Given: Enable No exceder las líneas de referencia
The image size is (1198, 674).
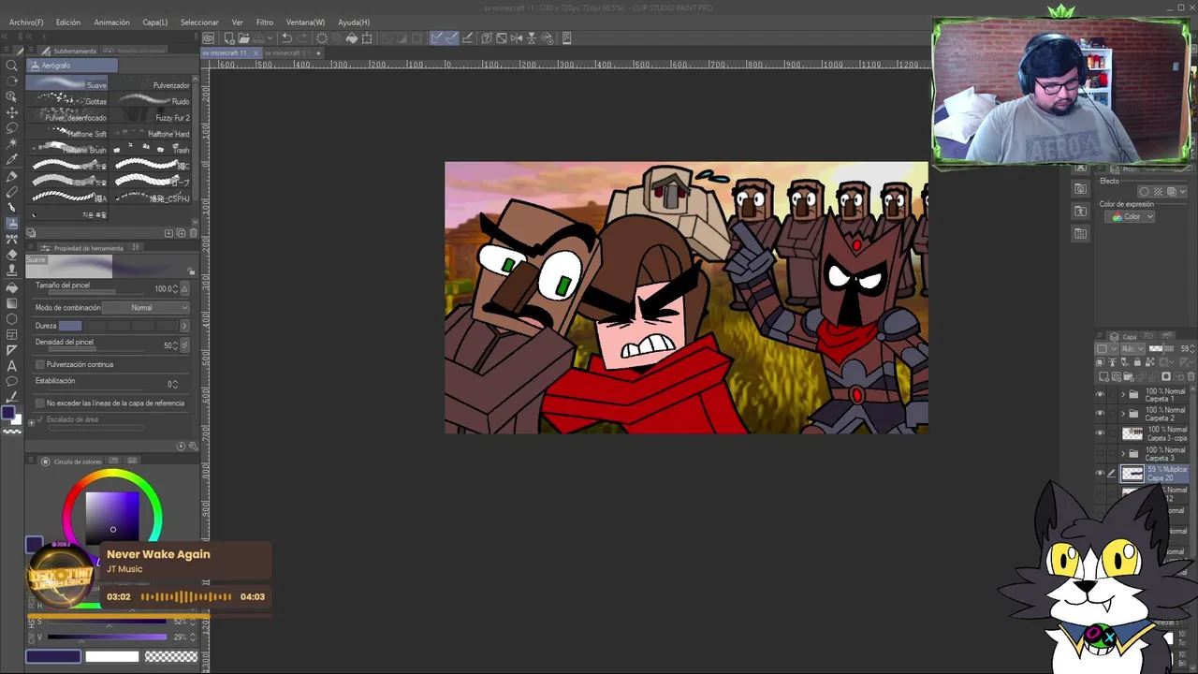Looking at the screenshot, I should click(39, 403).
